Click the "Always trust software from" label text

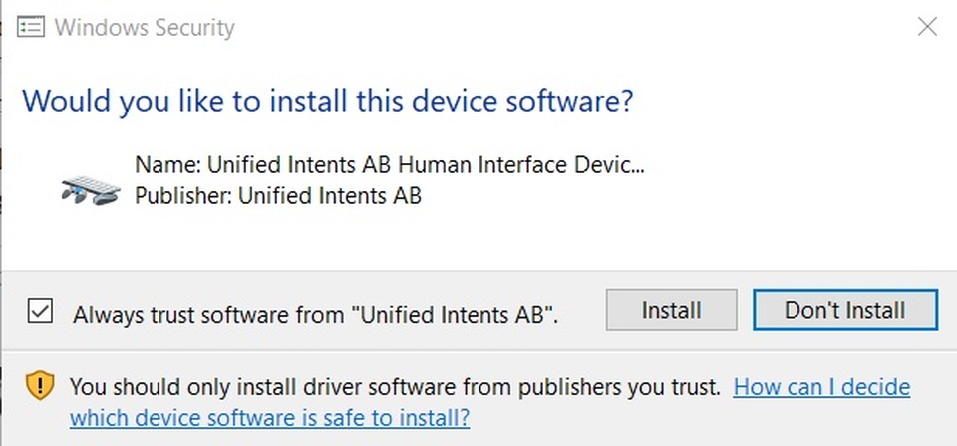coord(211,315)
